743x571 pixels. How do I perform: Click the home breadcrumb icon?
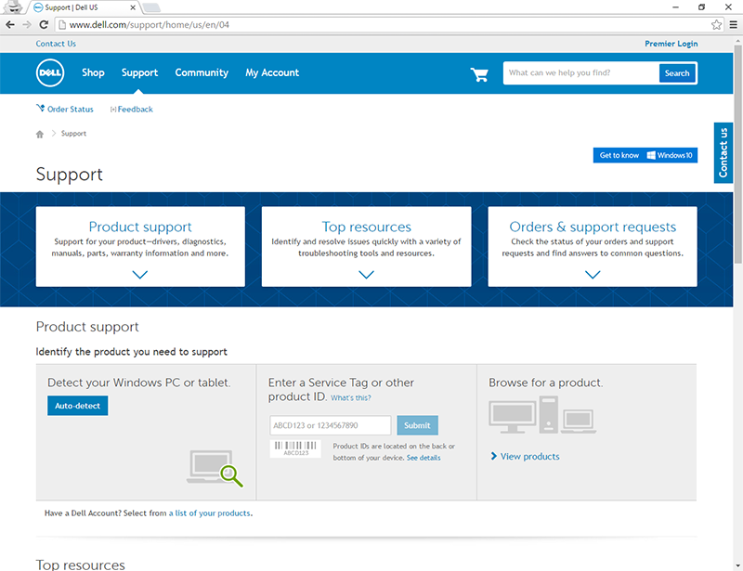pos(40,134)
